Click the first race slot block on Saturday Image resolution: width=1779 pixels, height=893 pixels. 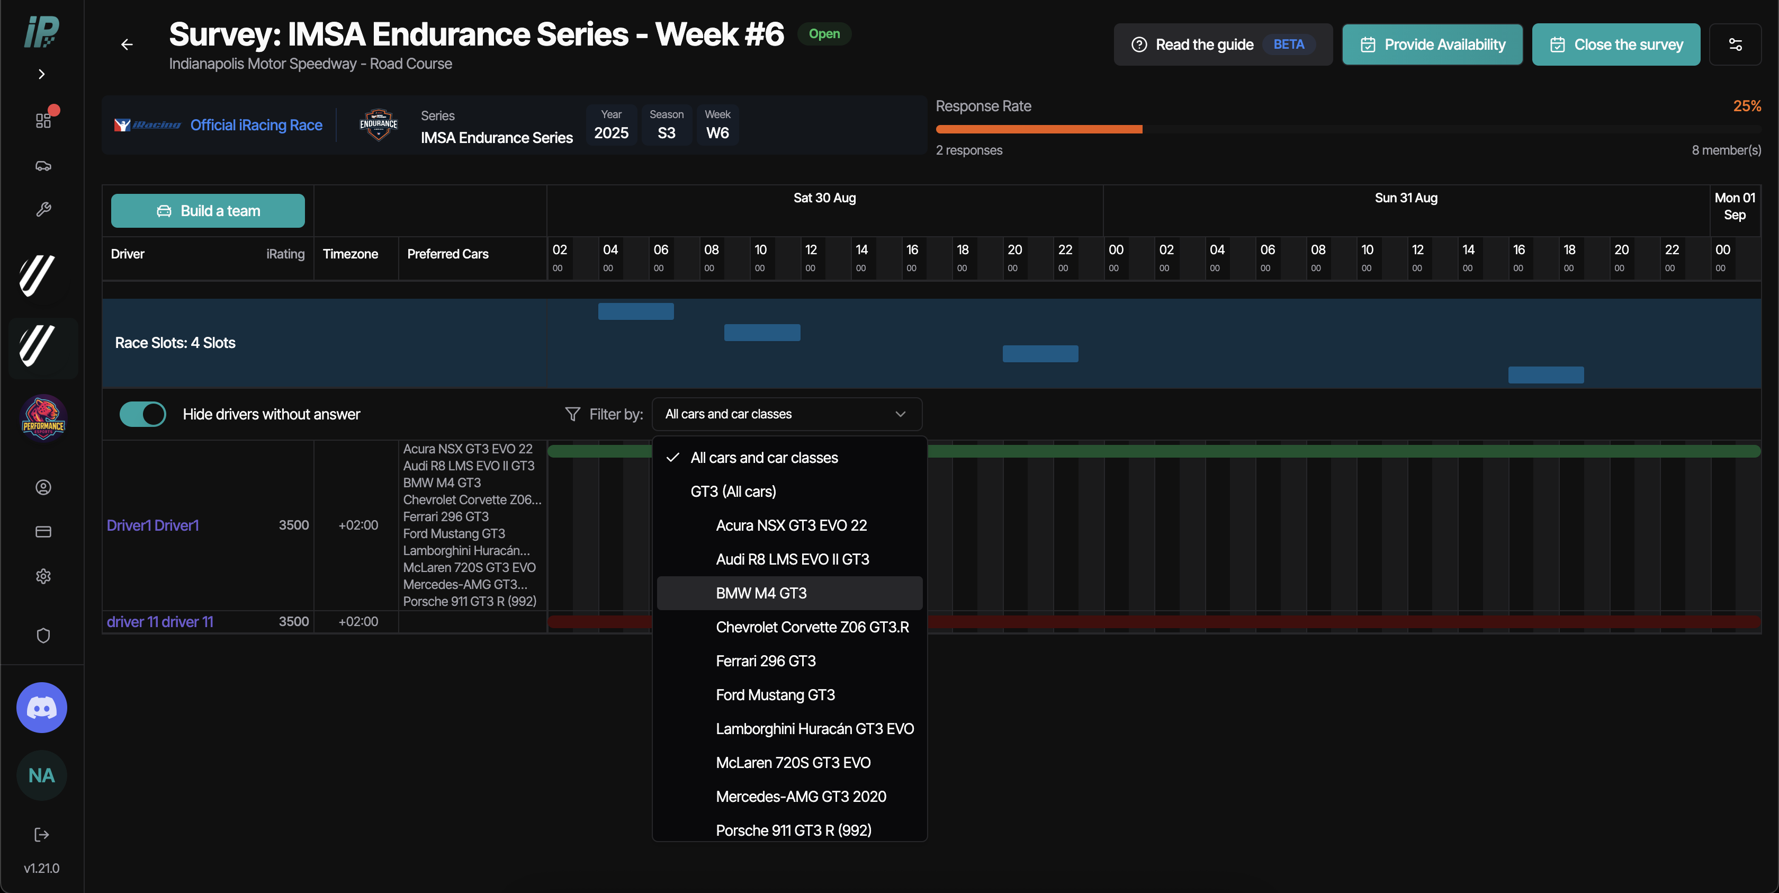click(636, 311)
